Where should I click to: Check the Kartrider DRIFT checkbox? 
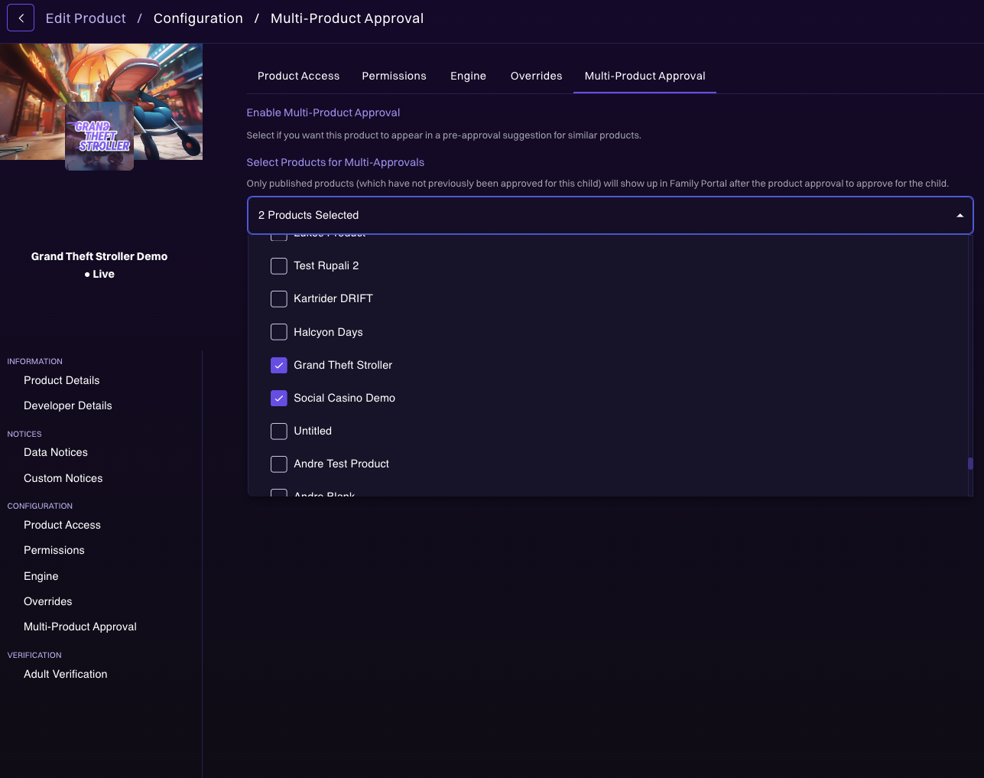click(x=279, y=299)
